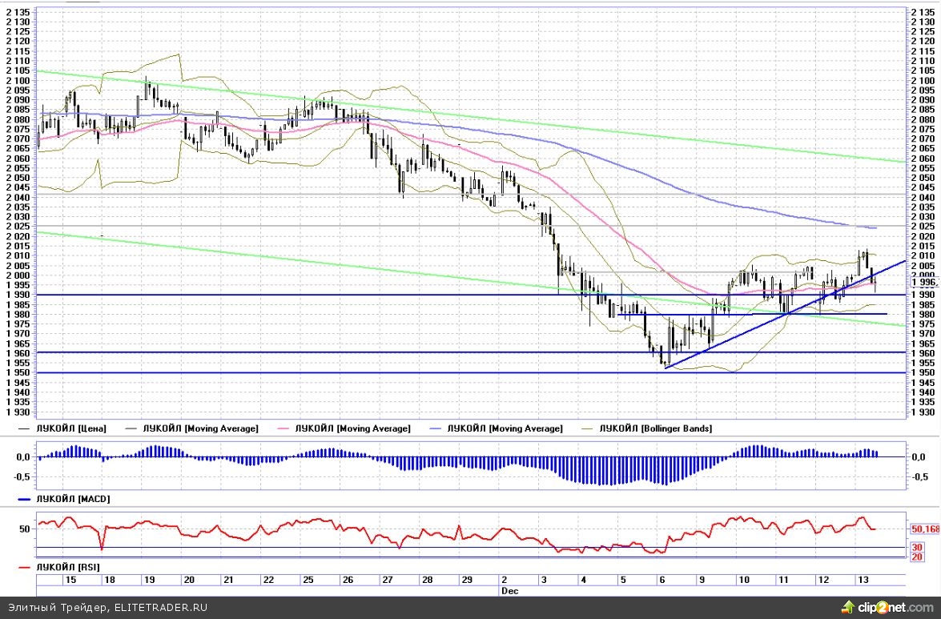Viewport: 941px width, 619px height.
Task: Click the 2 135 value on left price axis
Action: tap(18, 12)
